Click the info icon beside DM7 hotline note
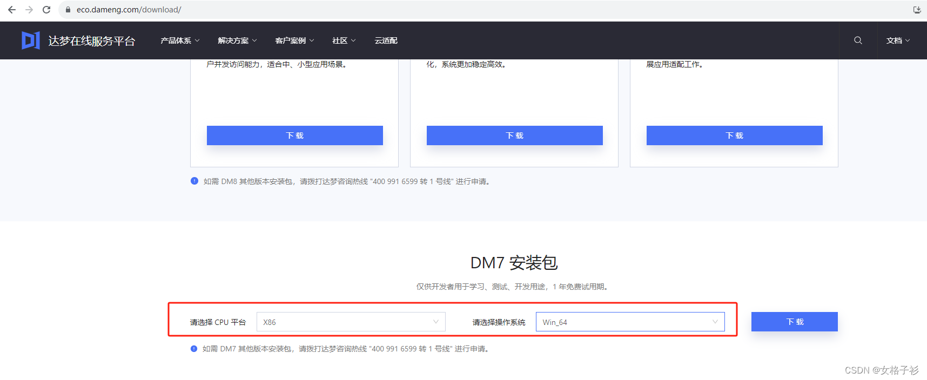The height and width of the screenshot is (380, 927). point(194,349)
